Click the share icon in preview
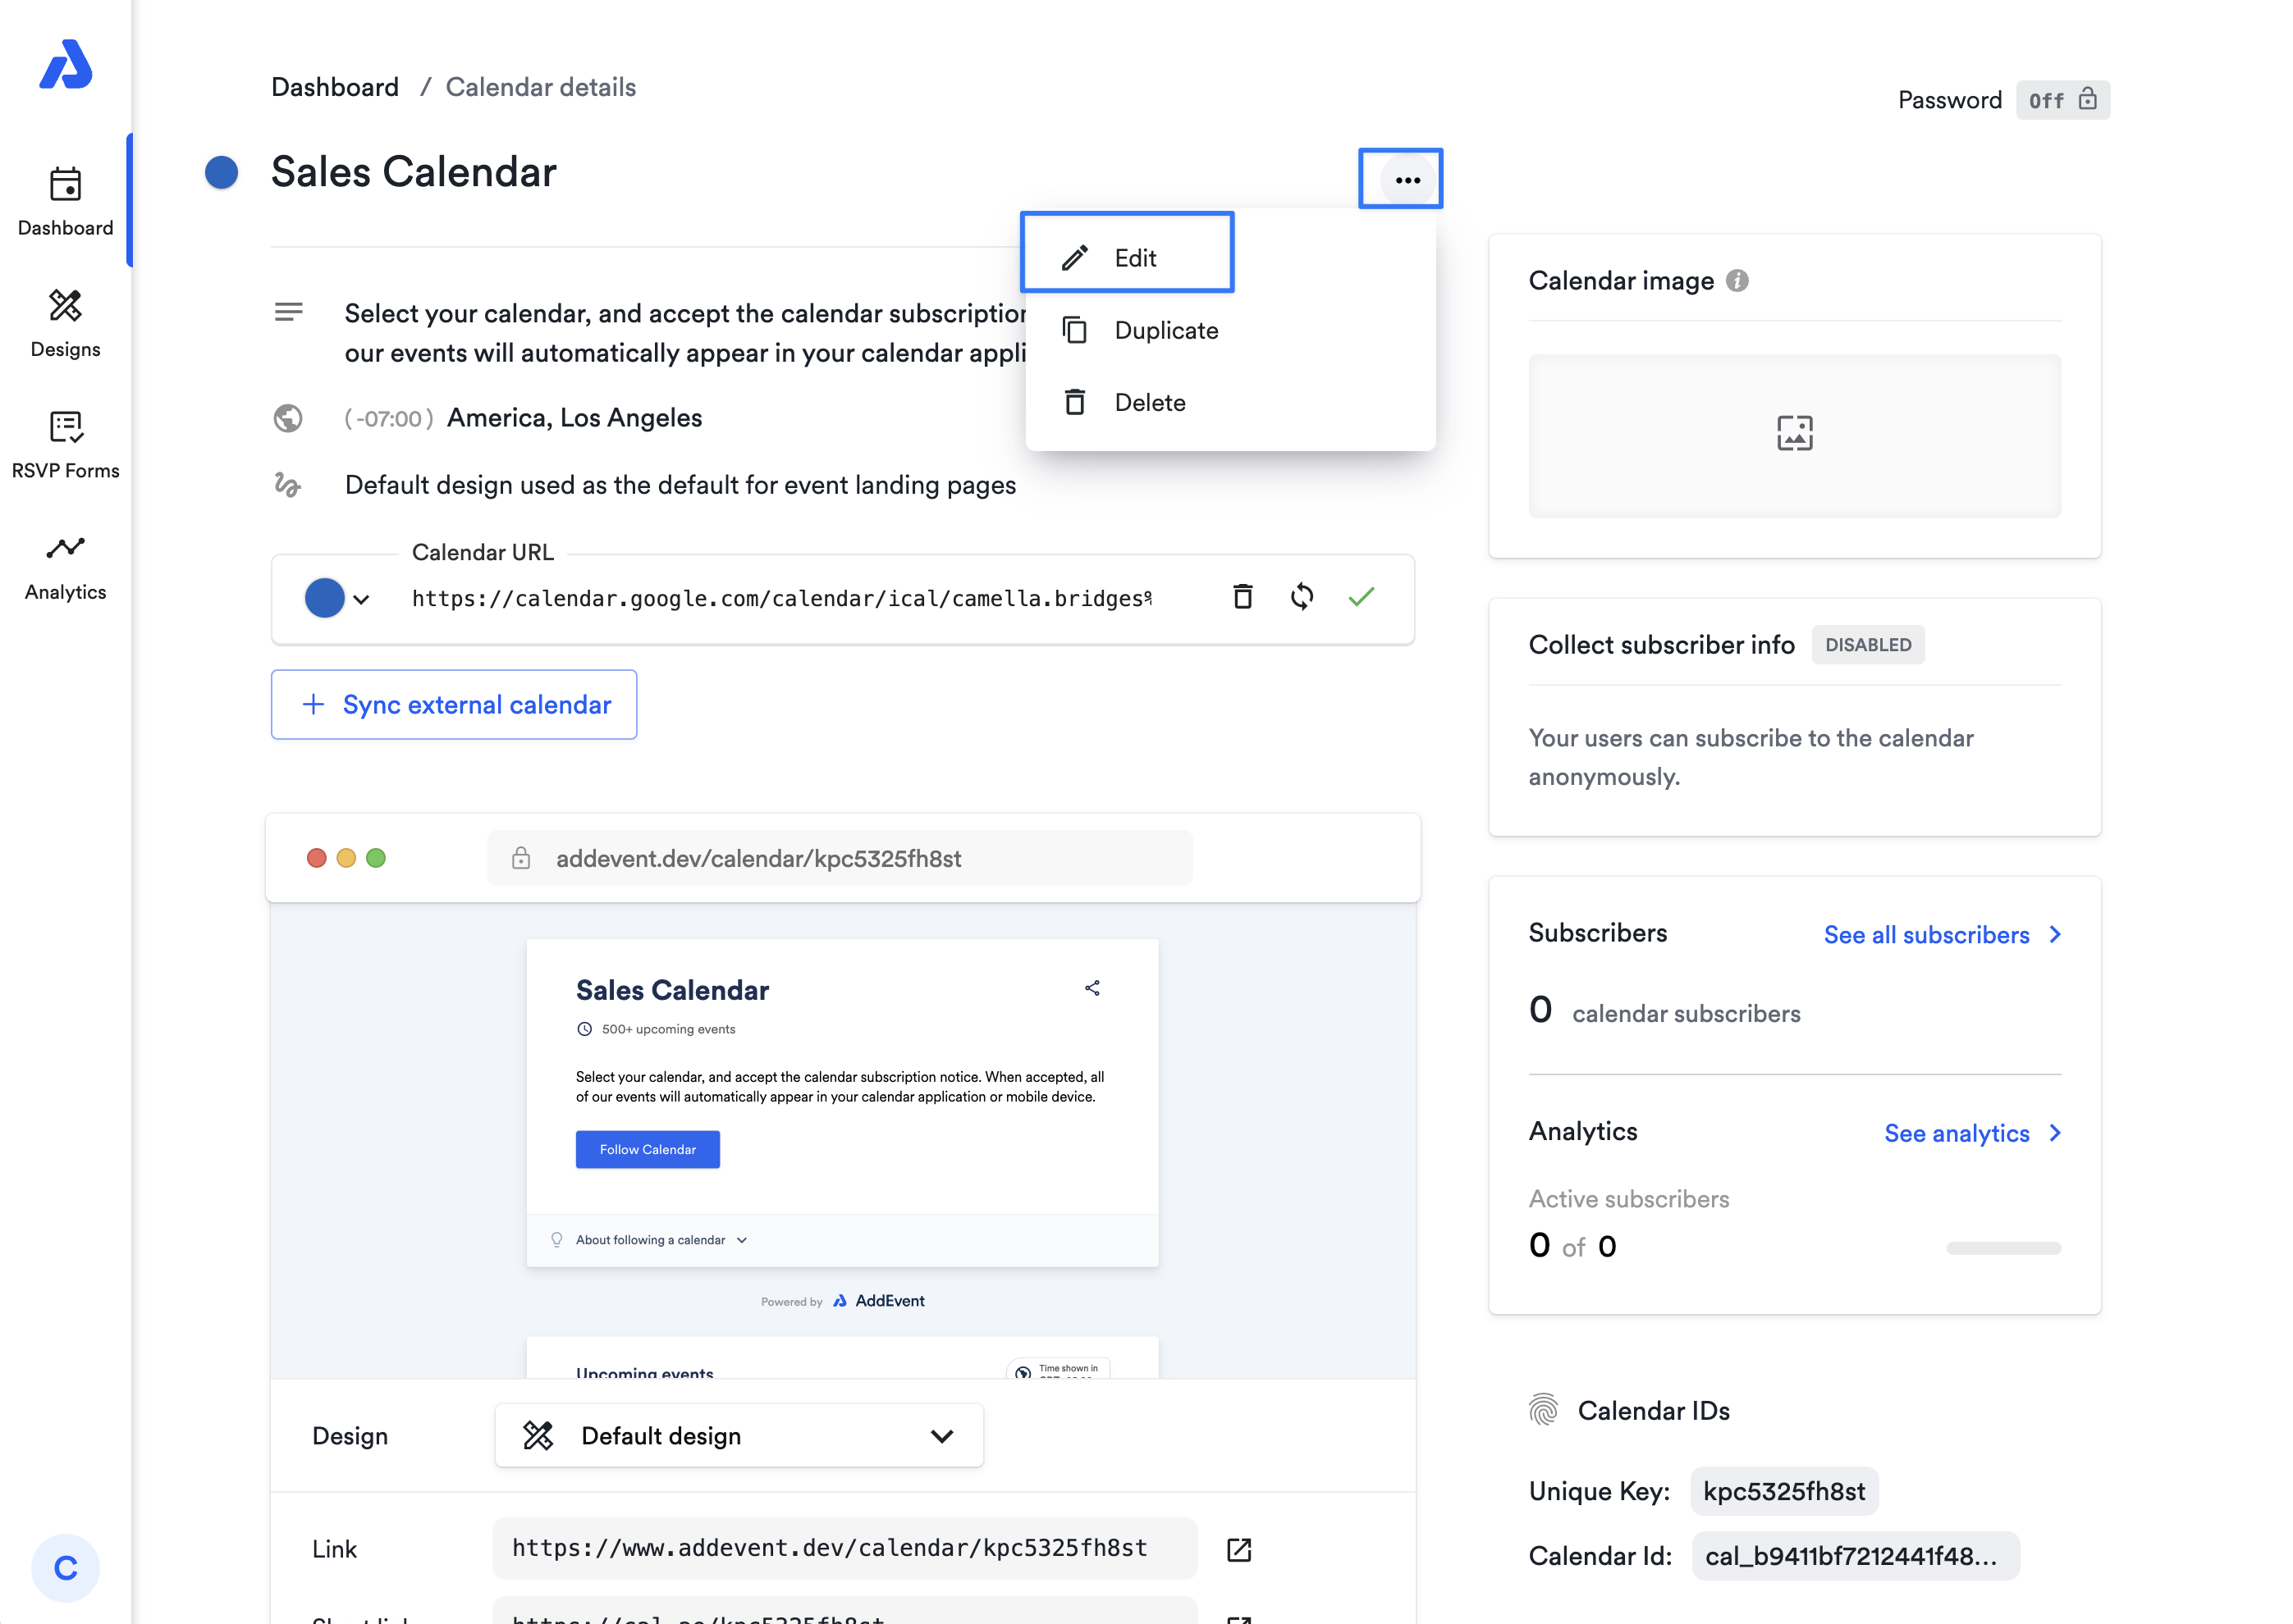This screenshot has height=1624, width=2293. click(1092, 988)
